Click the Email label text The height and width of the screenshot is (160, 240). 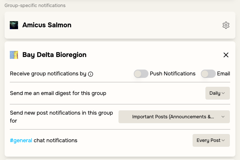pos(223,74)
